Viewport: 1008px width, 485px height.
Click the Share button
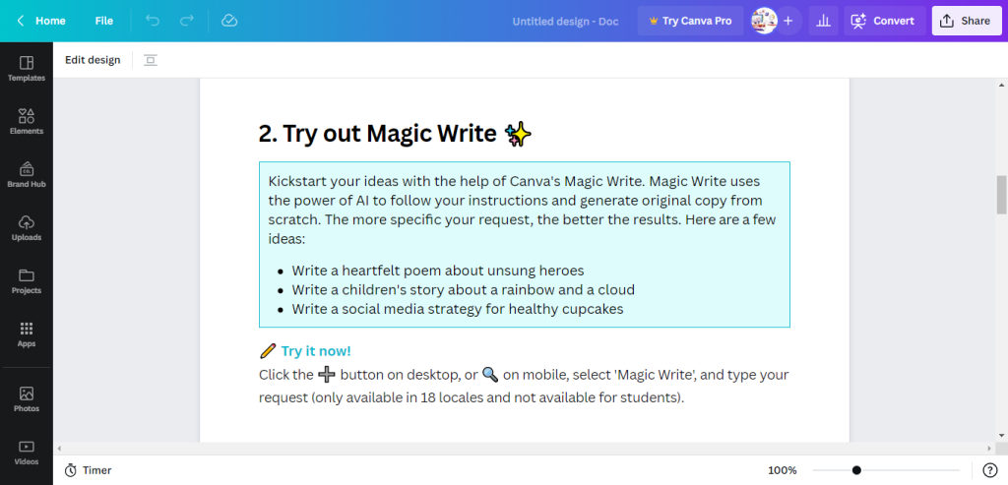click(966, 21)
